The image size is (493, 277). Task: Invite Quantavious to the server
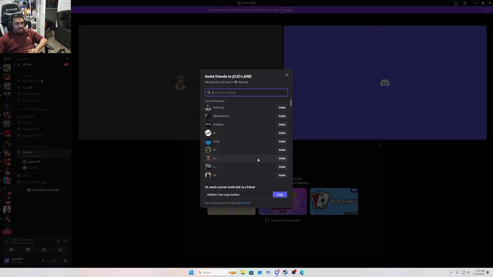coord(282,116)
